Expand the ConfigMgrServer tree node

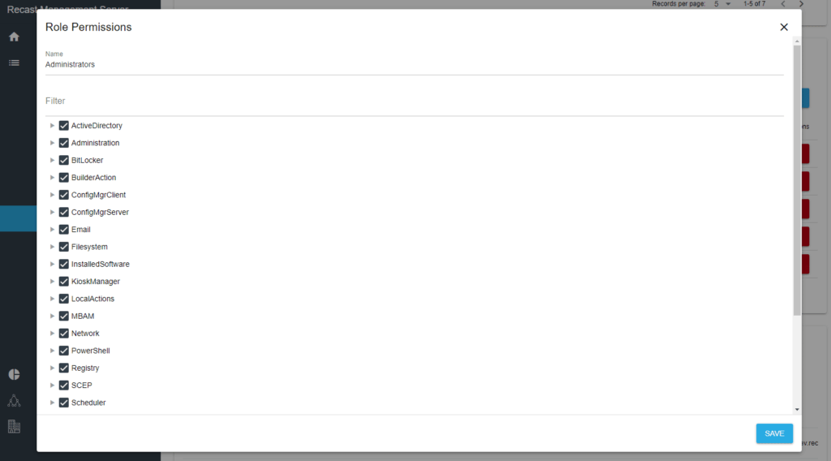coord(52,213)
